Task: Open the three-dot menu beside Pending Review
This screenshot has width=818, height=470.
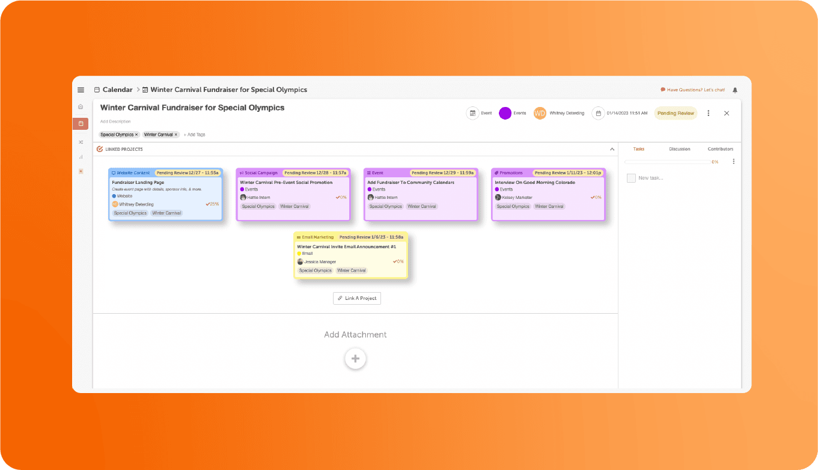Action: pos(708,113)
